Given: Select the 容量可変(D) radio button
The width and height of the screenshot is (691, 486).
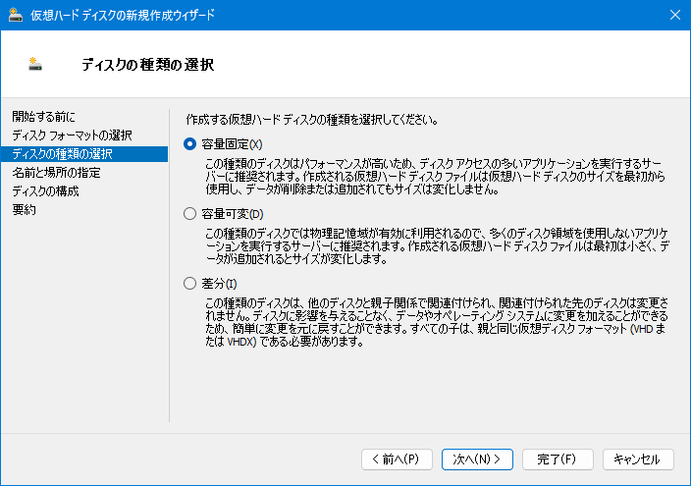Looking at the screenshot, I should click(x=190, y=214).
